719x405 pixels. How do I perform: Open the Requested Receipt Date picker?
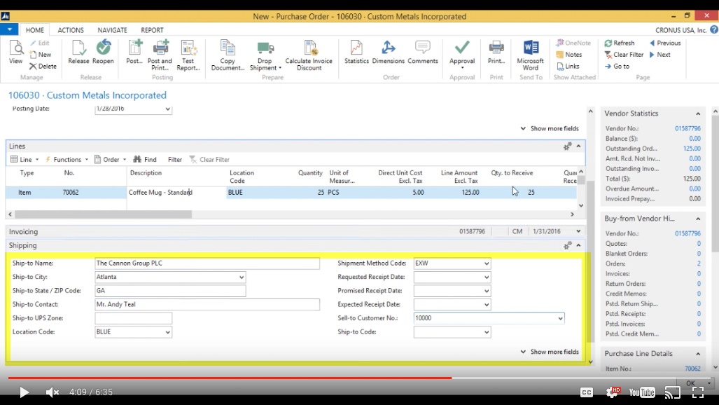[x=487, y=277]
